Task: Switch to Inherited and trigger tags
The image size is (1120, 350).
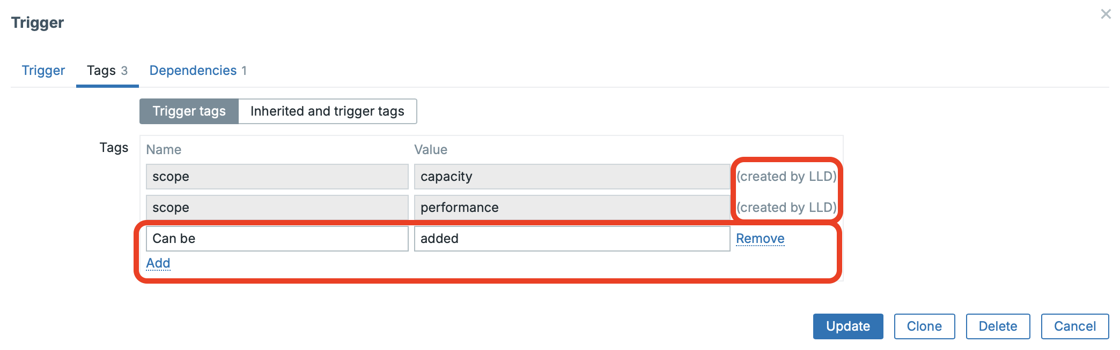Action: point(327,111)
